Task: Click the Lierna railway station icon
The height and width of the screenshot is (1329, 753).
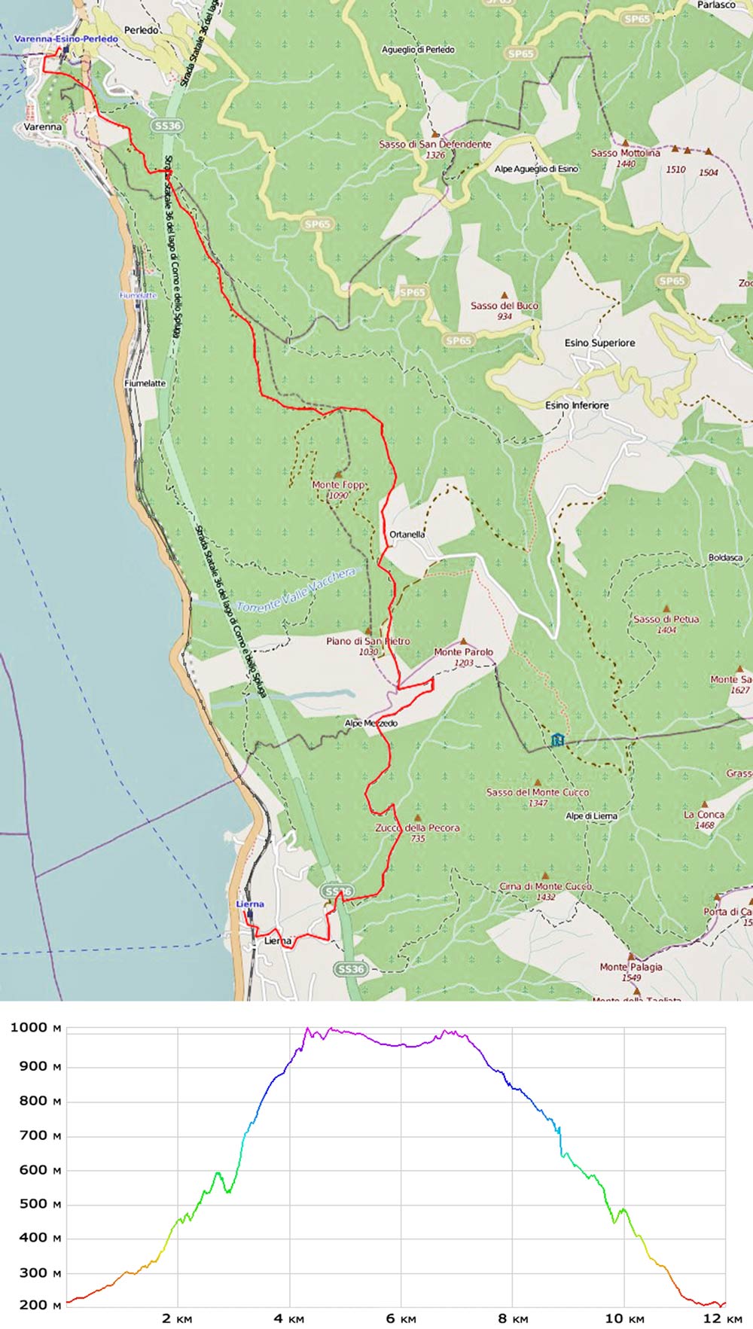Action: (x=250, y=914)
